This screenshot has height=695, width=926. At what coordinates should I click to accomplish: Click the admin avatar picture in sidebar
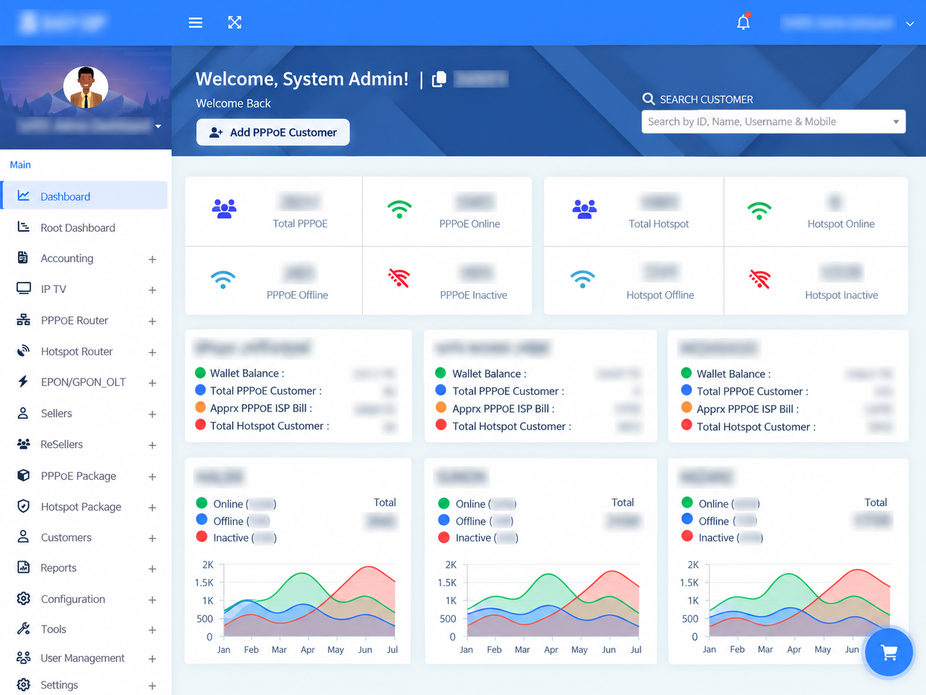[x=86, y=86]
